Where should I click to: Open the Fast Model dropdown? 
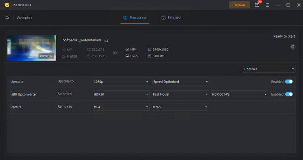pyautogui.click(x=181, y=94)
